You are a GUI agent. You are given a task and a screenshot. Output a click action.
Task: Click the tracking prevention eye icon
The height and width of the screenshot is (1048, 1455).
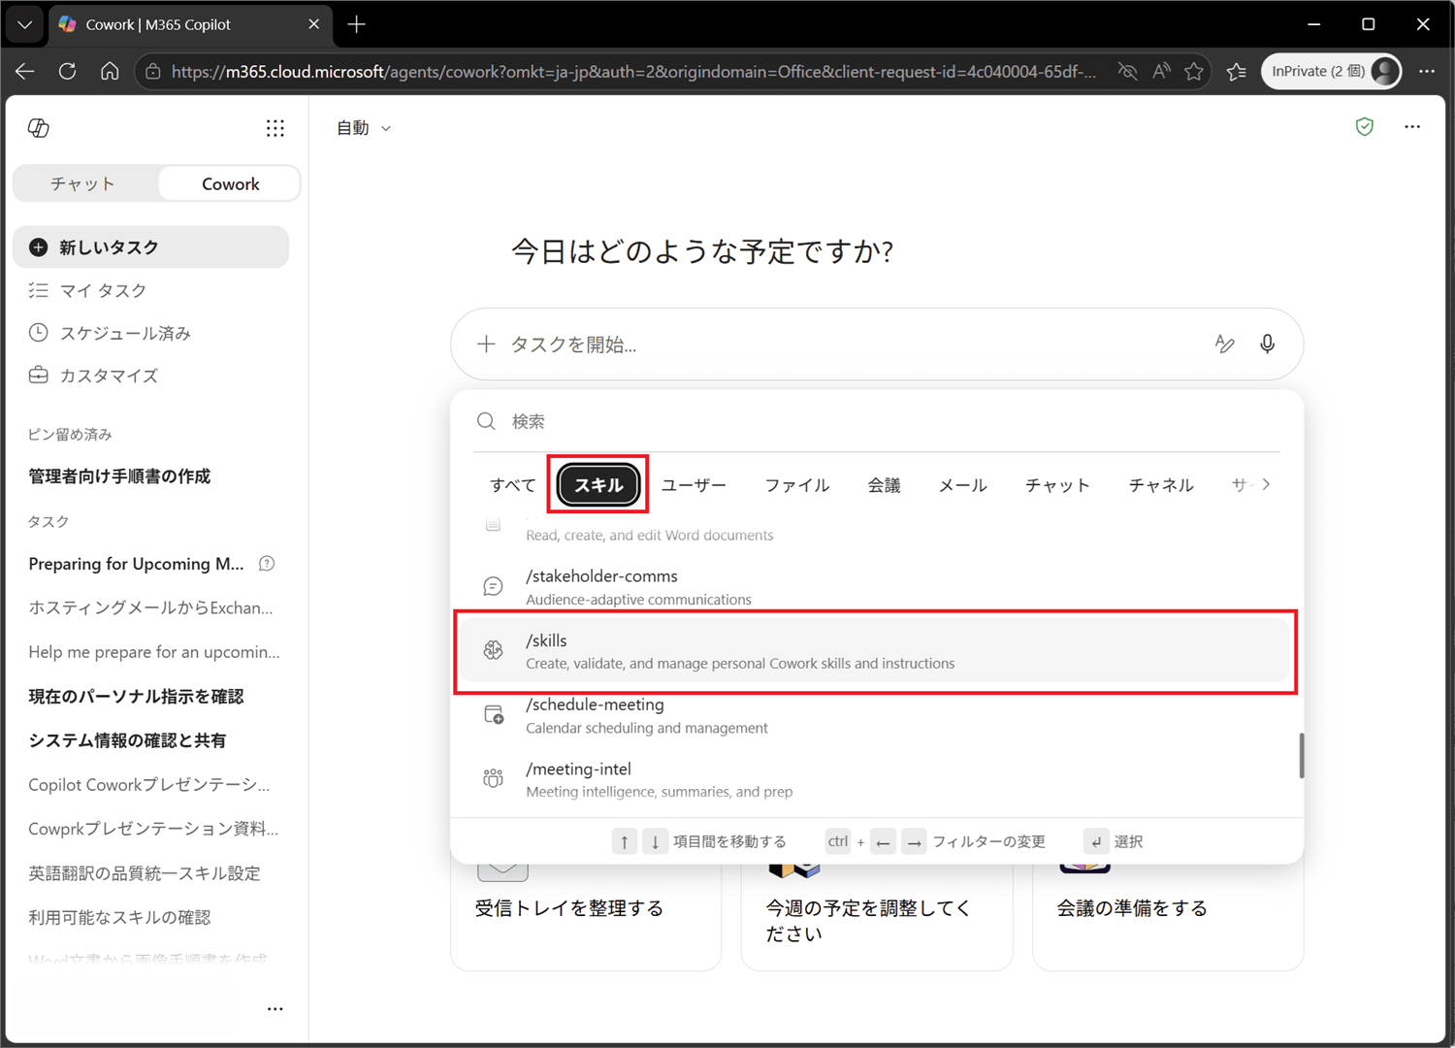coord(1127,71)
